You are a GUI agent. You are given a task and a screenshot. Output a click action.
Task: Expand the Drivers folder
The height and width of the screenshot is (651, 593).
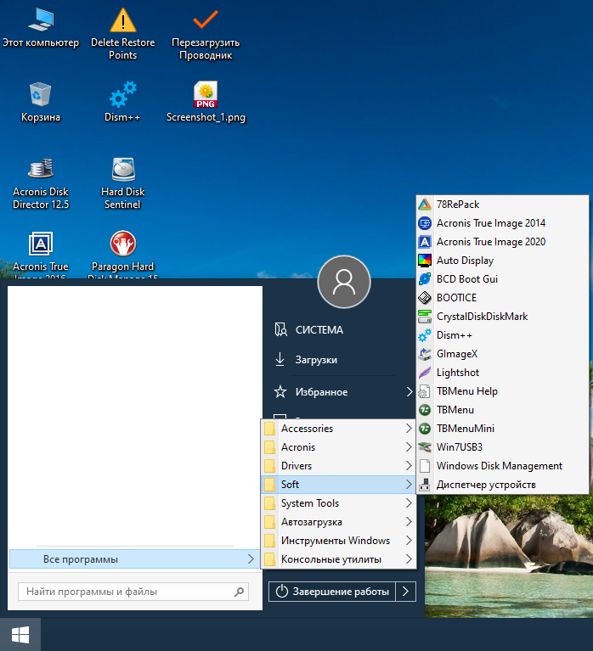338,466
